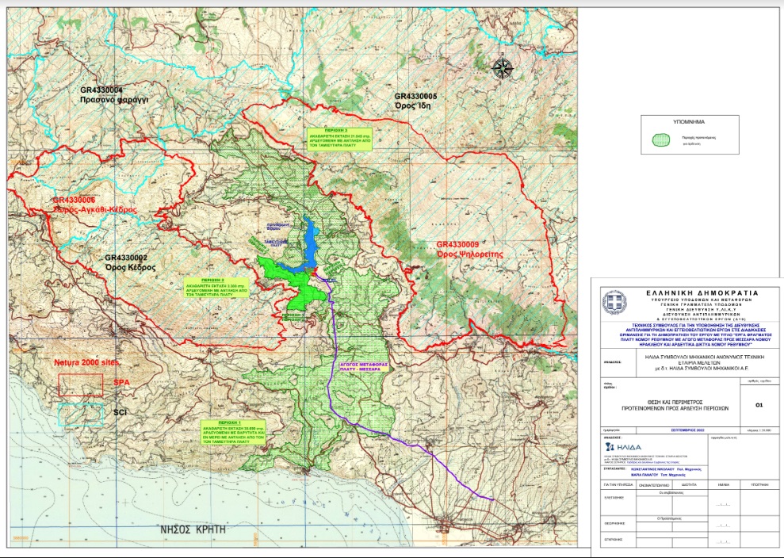Click the ΕΛΕΓΧΘΗΚΕ row label
784x558 pixels.
(x=613, y=498)
